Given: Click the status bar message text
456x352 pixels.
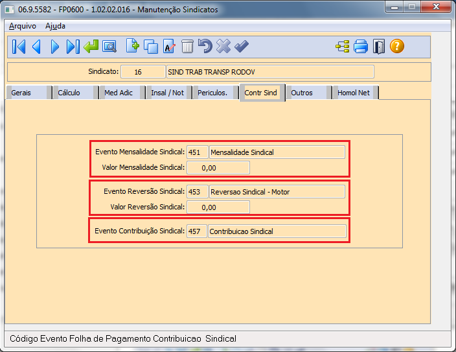Looking at the screenshot, I should point(123,339).
